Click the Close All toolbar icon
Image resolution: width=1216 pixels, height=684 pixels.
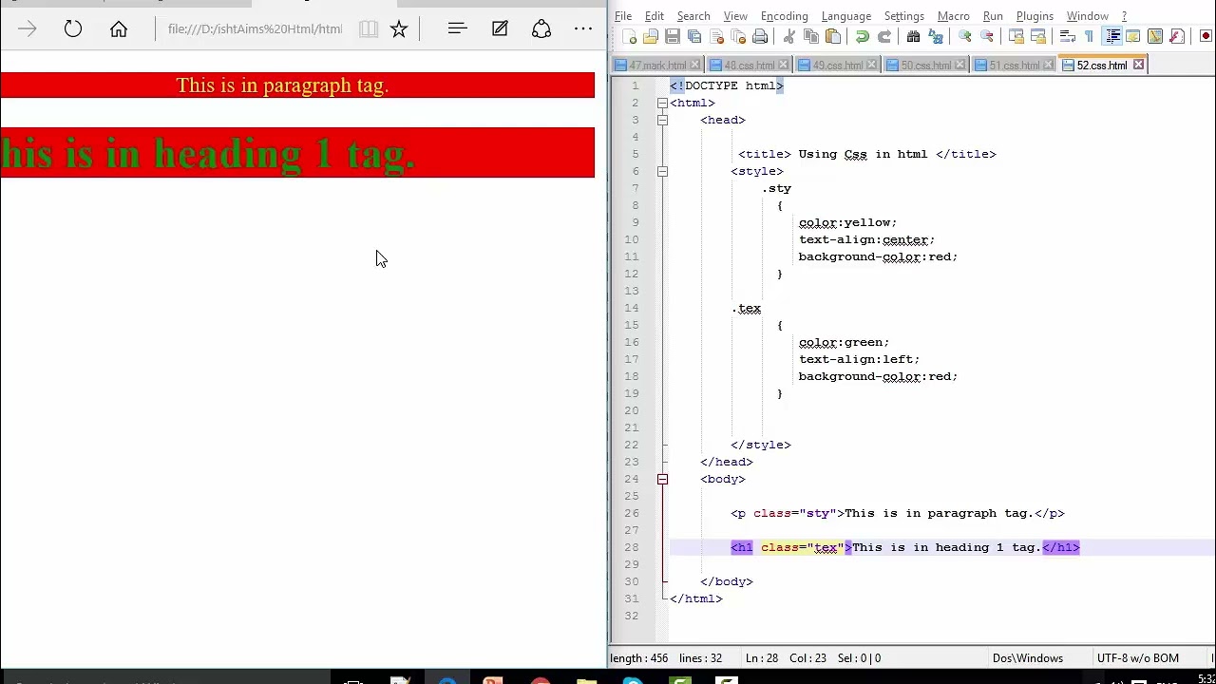738,36
